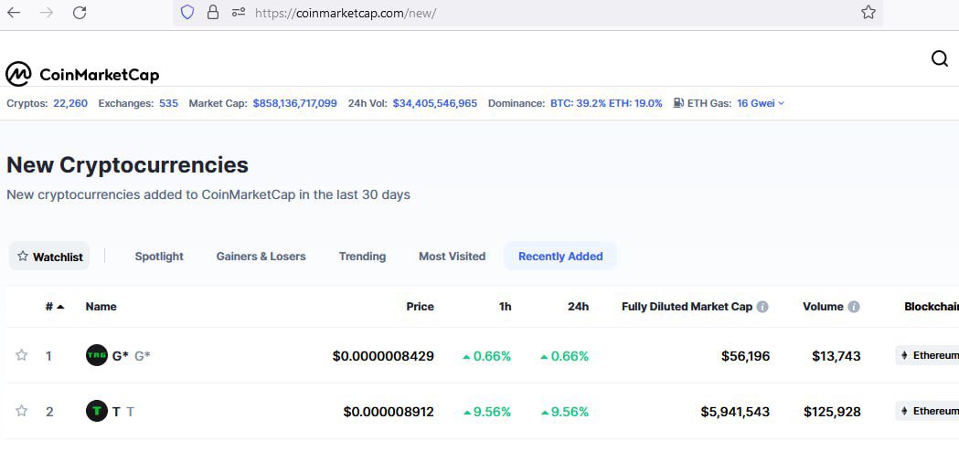Screen dimensions: 959x451
Task: Click the T price $0.000008912
Action: (x=389, y=412)
